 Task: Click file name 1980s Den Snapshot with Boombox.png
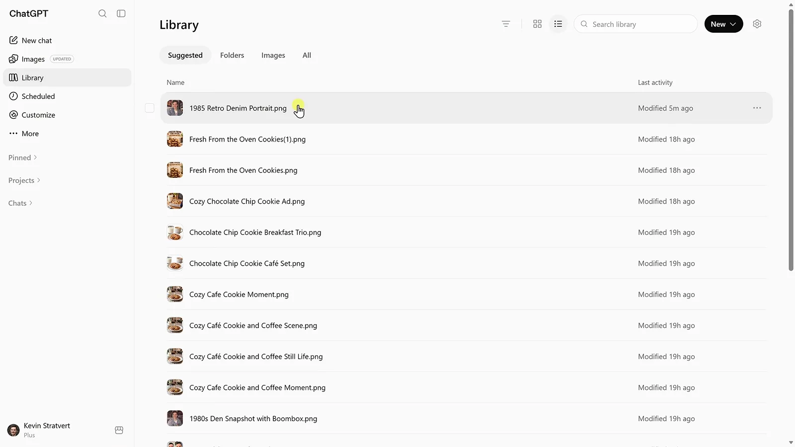pos(253,418)
